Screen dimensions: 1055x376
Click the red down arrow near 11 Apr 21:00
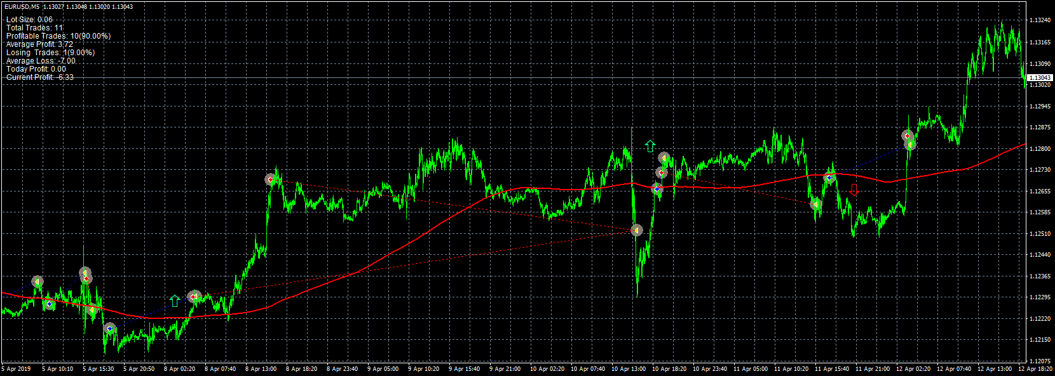854,190
